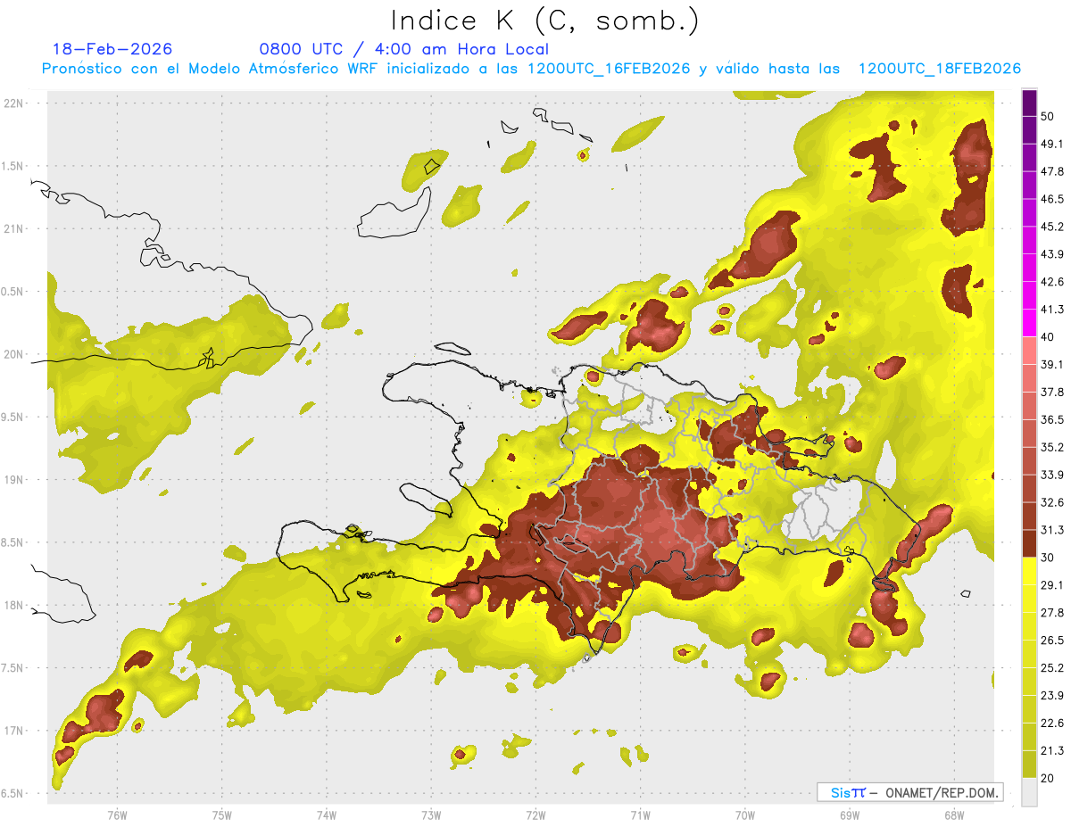
Task: Click the colorbar label "22.6"
Action: pos(1052,724)
